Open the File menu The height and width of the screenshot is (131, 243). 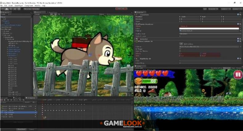click(2, 6)
